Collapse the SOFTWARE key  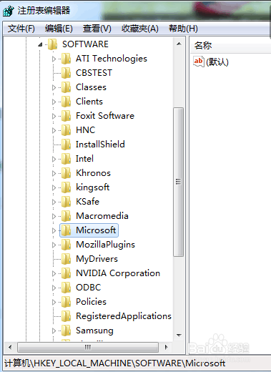[x=40, y=44]
